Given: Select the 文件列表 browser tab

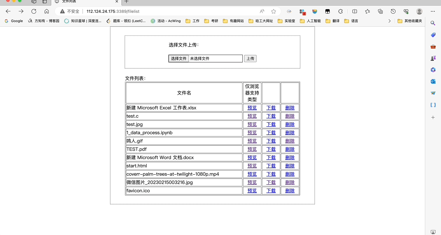Looking at the screenshot, I should pos(87,2).
